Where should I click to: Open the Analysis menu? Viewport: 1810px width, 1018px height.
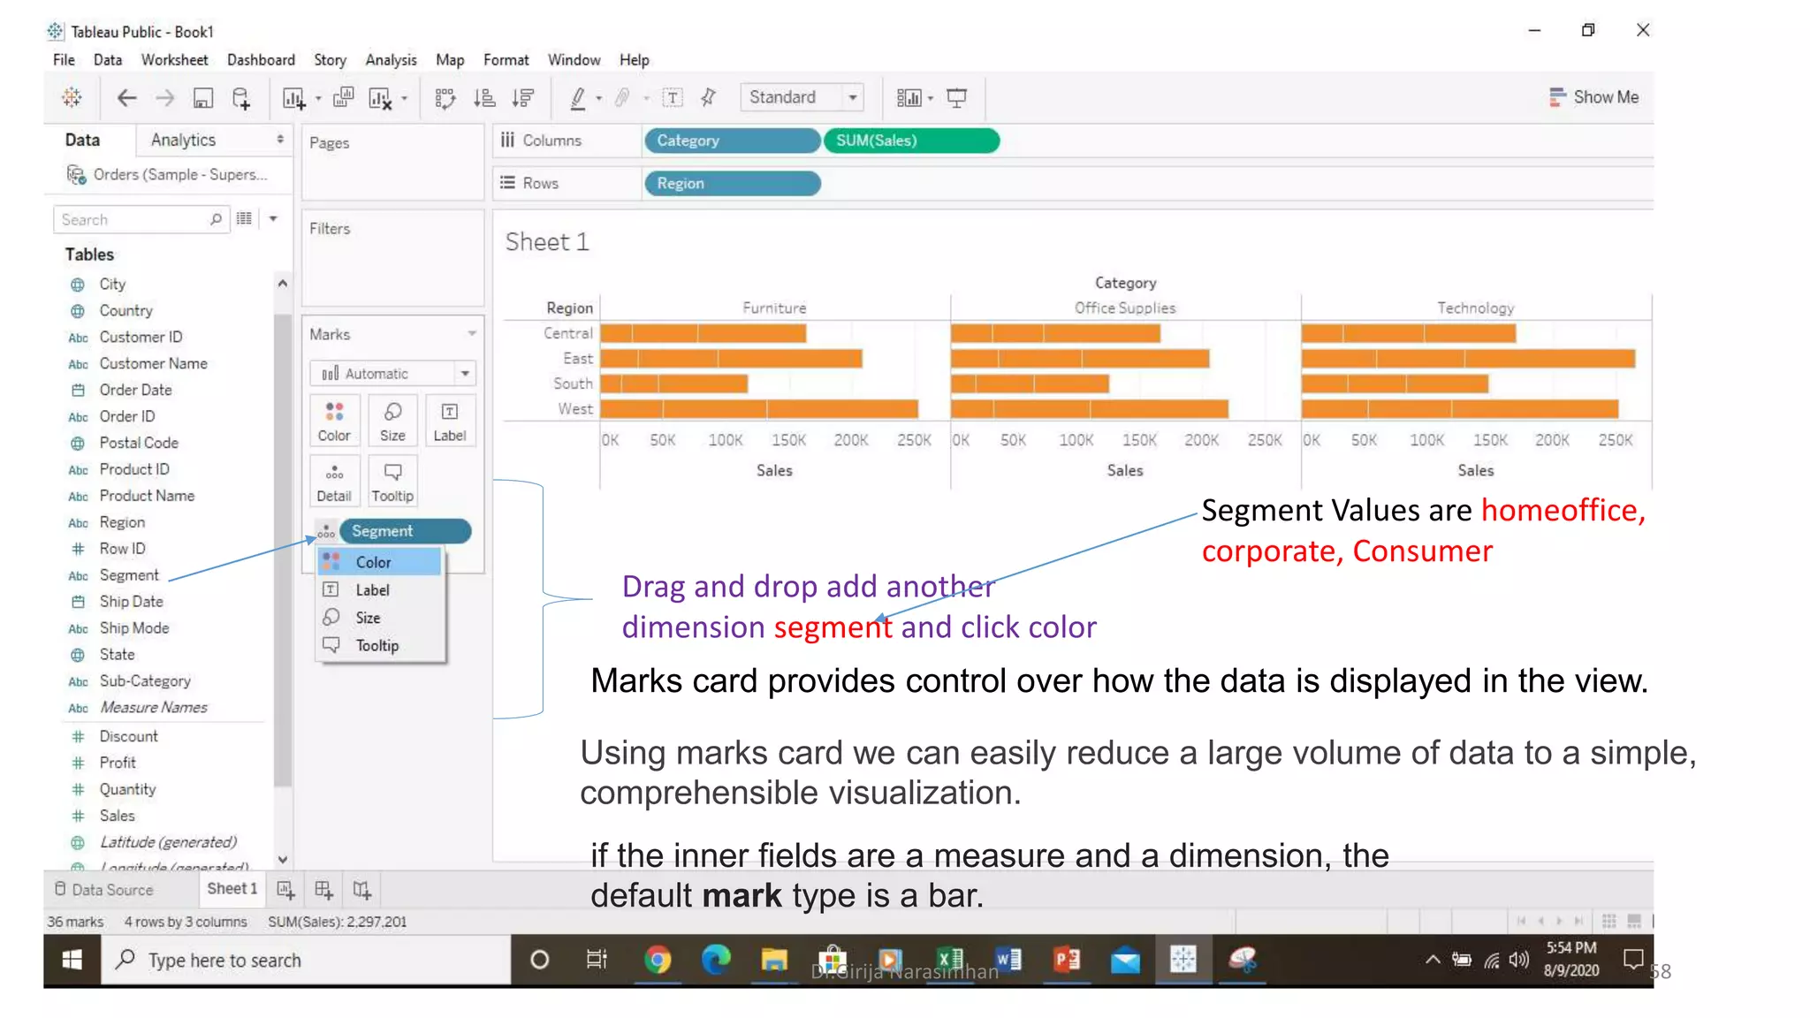(391, 60)
